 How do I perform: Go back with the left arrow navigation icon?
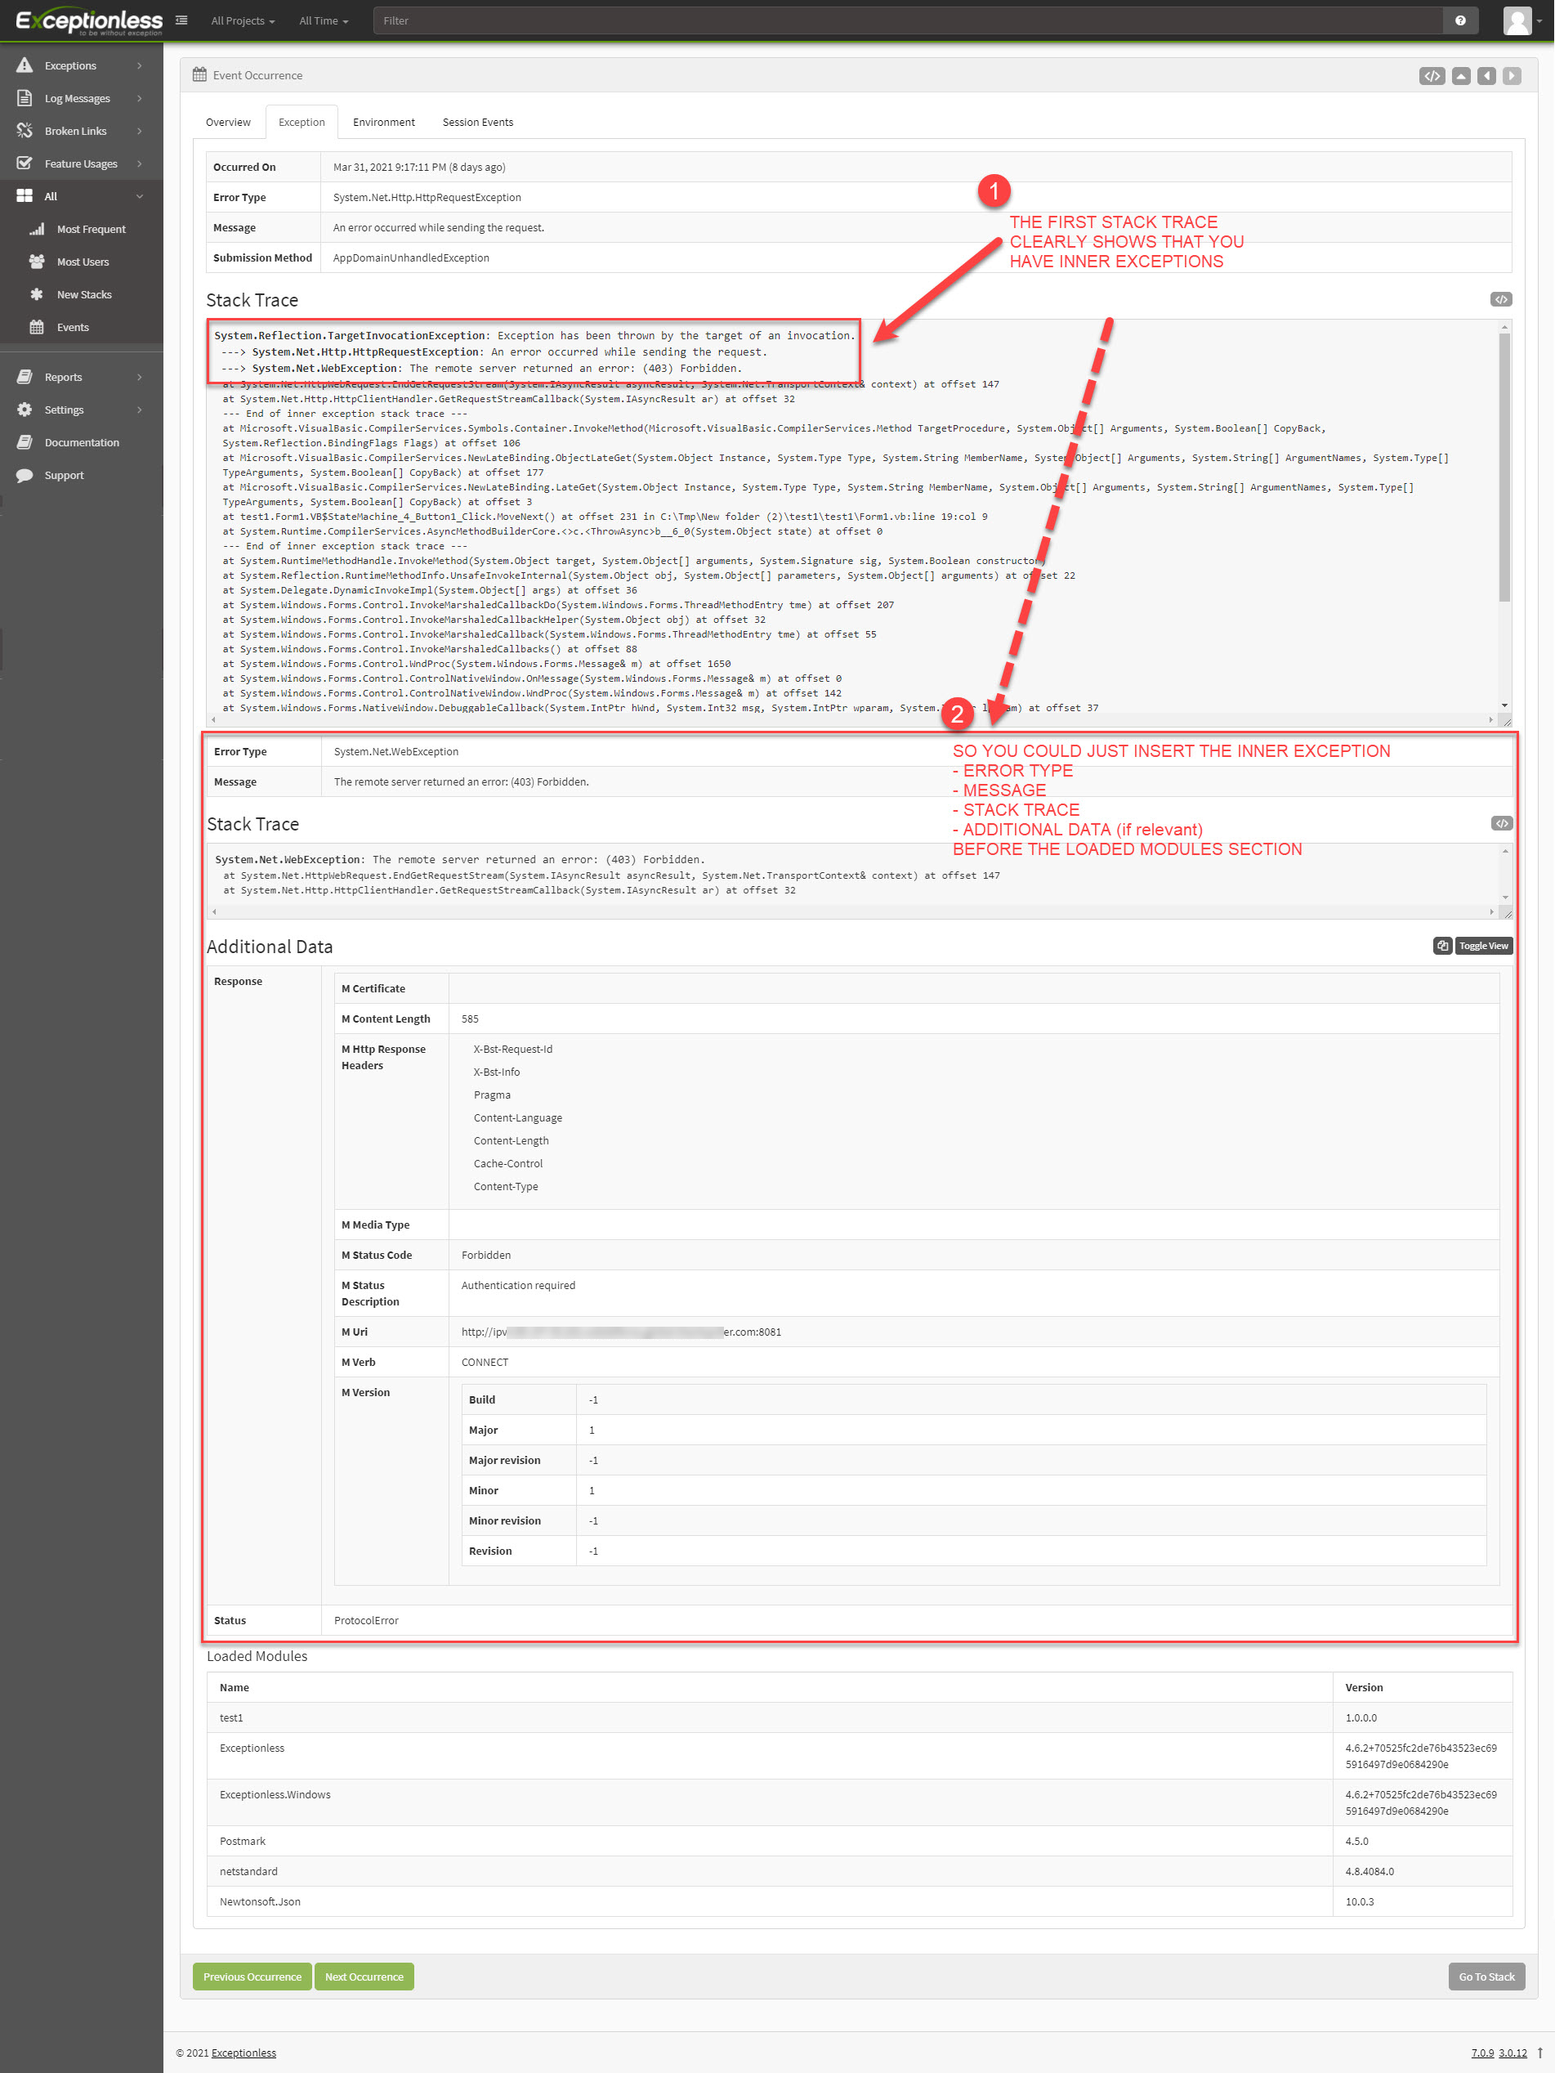(1486, 75)
